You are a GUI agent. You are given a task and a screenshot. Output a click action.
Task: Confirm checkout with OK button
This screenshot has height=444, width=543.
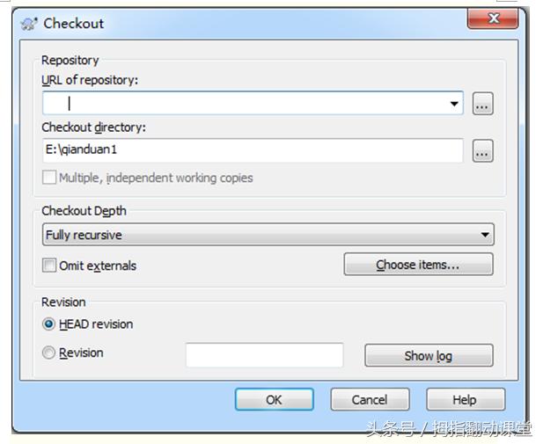pos(274,400)
